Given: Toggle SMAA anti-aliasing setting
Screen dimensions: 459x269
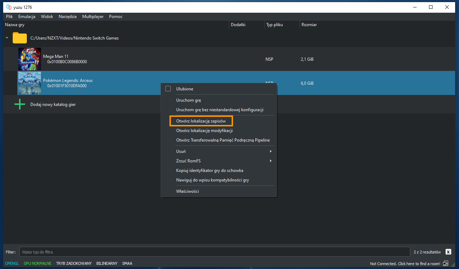Looking at the screenshot, I should tap(127, 263).
